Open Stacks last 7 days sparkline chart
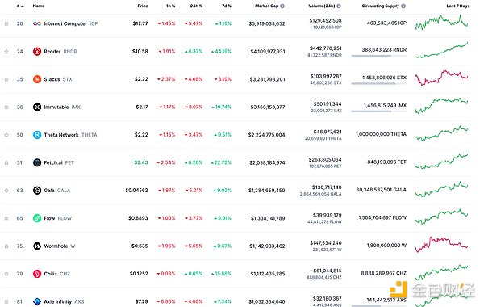This screenshot has height=307, width=484. 441,78
